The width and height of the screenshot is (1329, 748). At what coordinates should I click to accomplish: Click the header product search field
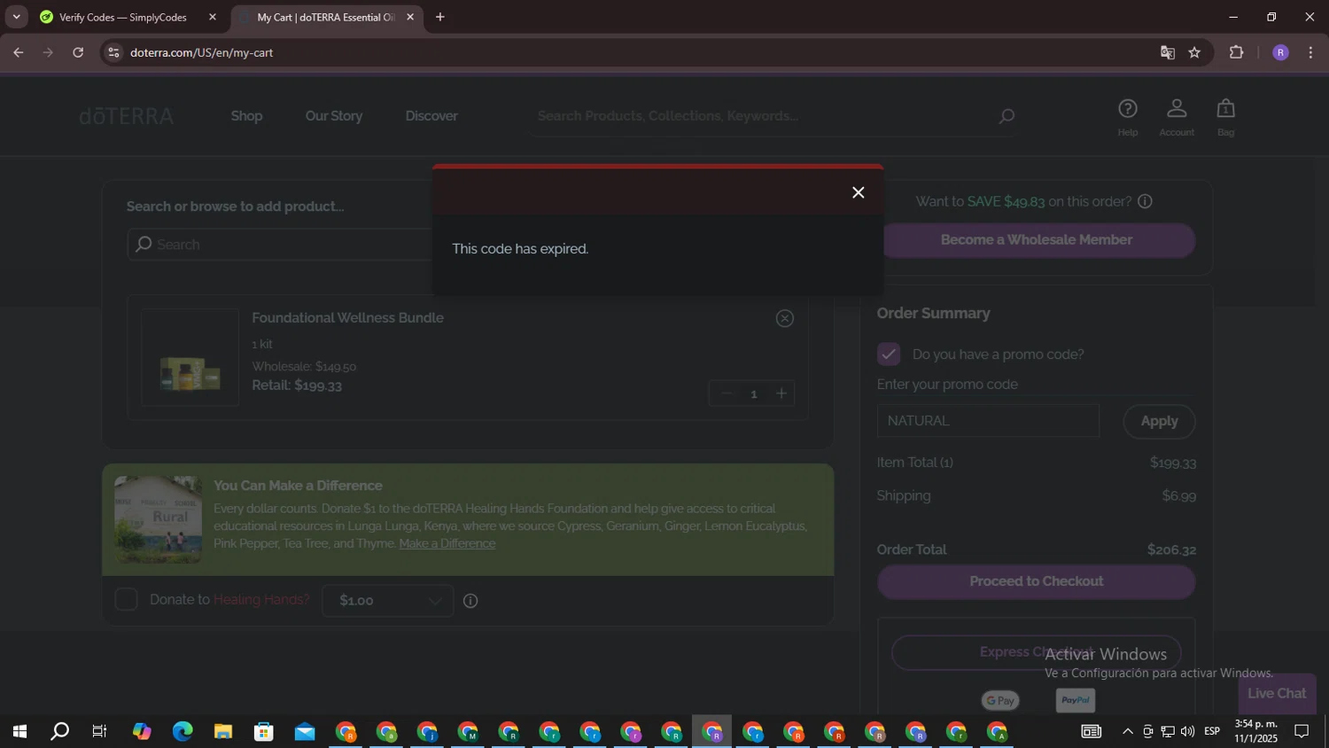pyautogui.click(x=762, y=116)
